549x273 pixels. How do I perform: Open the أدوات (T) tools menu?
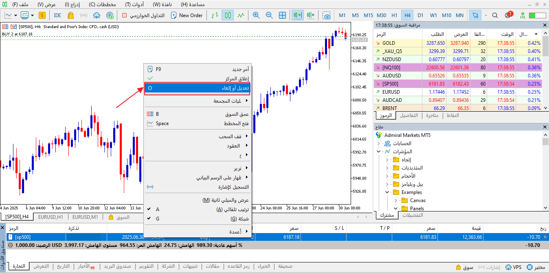click(x=134, y=4)
